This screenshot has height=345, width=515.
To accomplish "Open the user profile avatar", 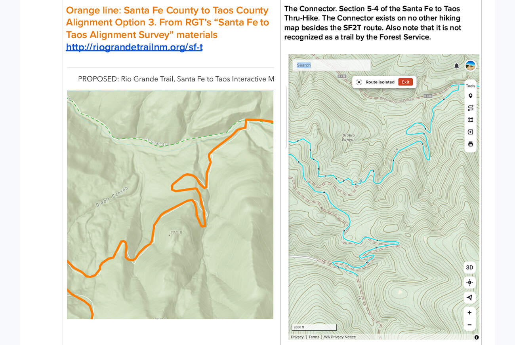I will pos(470,65).
